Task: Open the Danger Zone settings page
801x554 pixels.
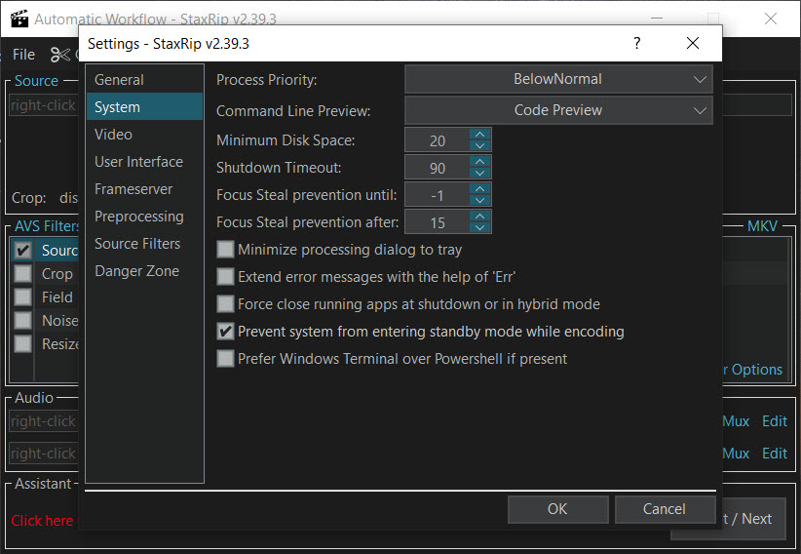Action: pyautogui.click(x=144, y=271)
